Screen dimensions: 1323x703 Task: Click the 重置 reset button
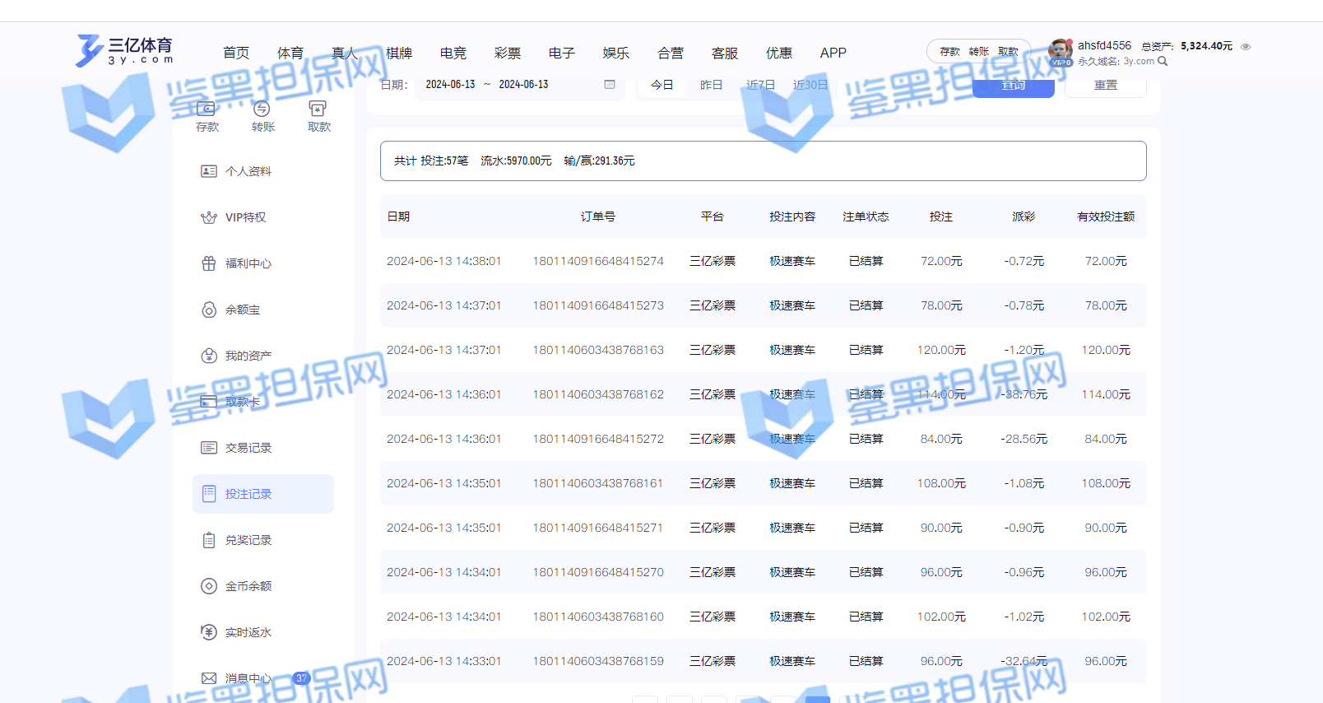1105,86
